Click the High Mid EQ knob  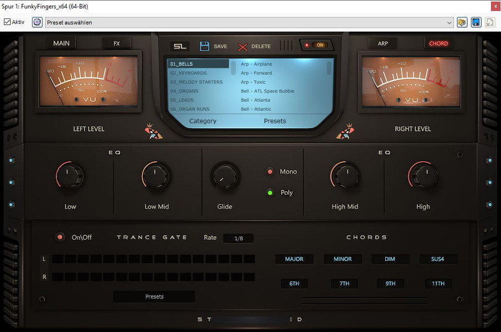(x=345, y=176)
